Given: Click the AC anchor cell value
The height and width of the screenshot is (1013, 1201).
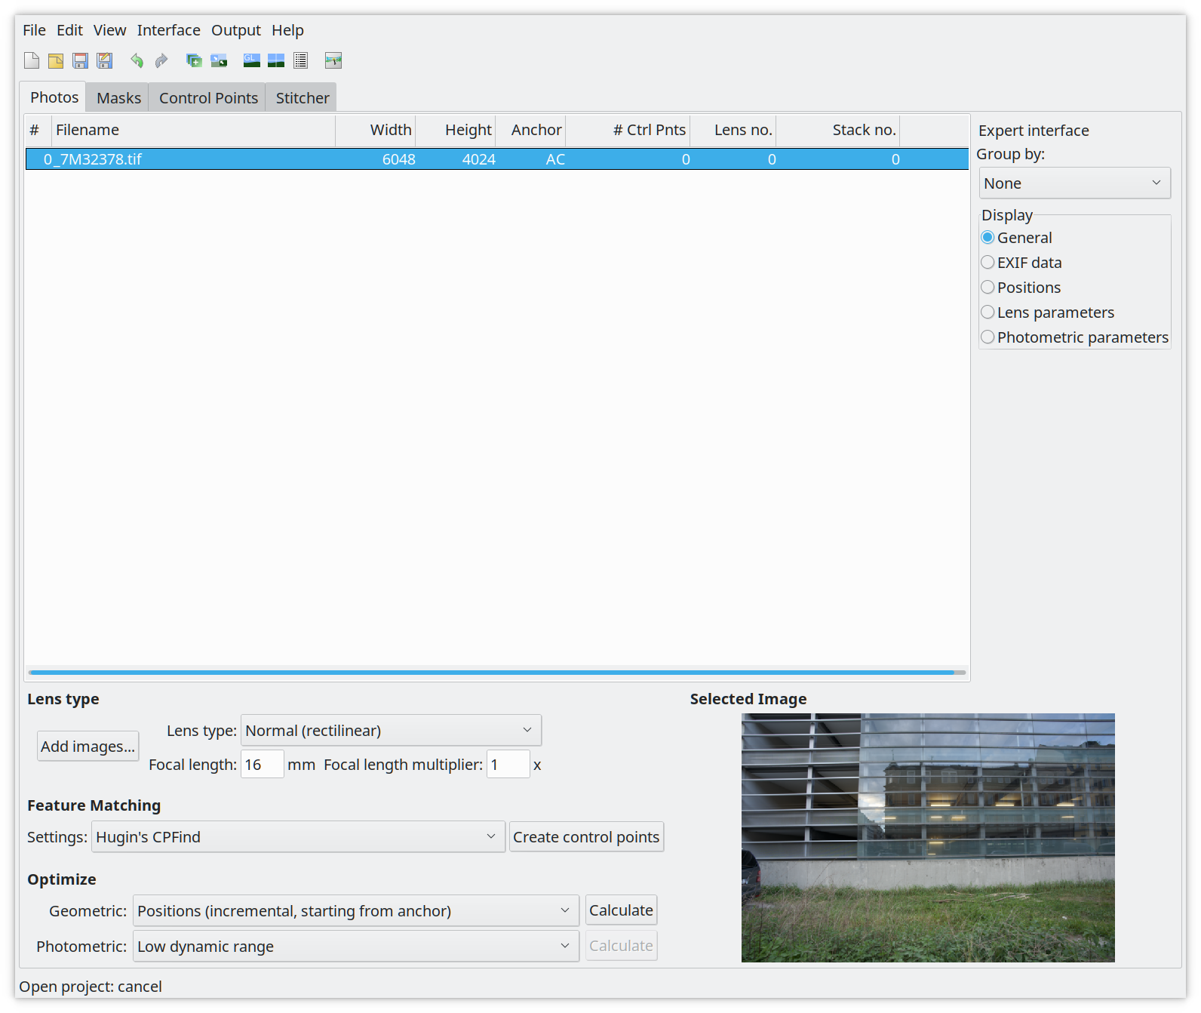Looking at the screenshot, I should (555, 159).
